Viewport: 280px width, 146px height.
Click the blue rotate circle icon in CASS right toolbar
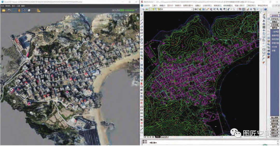pyautogui.click(x=264, y=34)
